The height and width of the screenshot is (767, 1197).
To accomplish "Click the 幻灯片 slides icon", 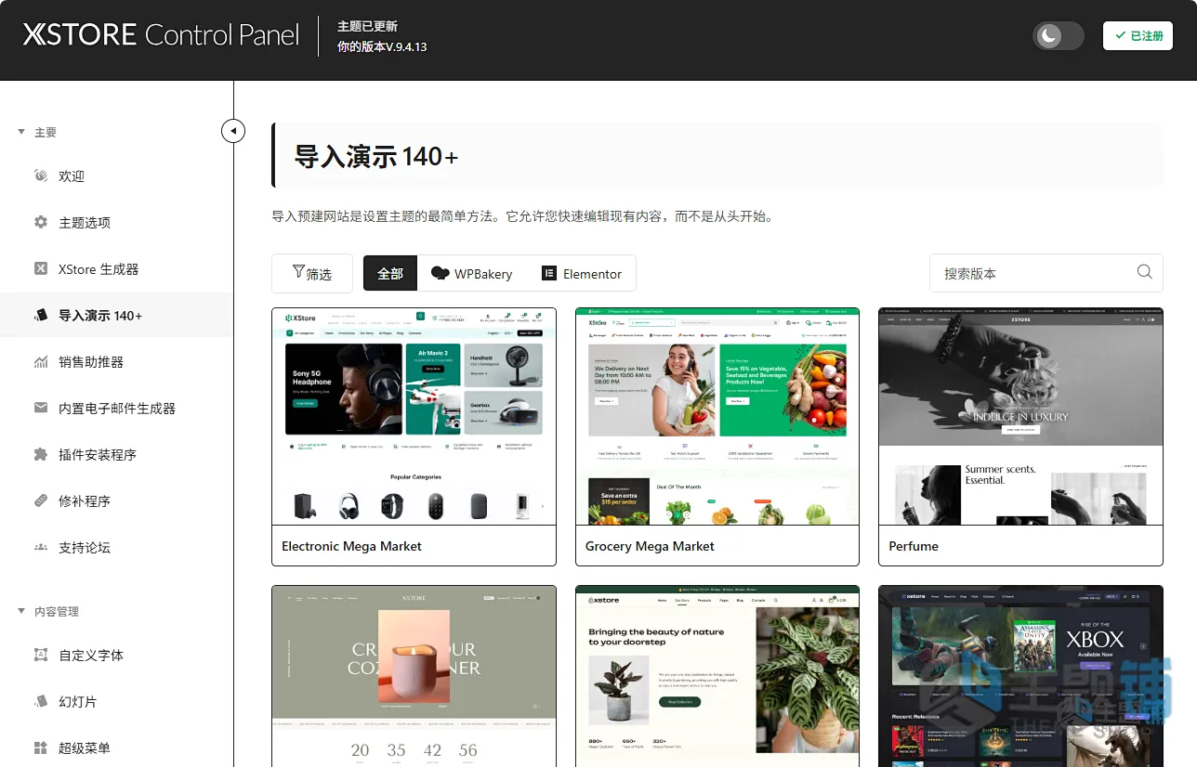I will coord(41,701).
